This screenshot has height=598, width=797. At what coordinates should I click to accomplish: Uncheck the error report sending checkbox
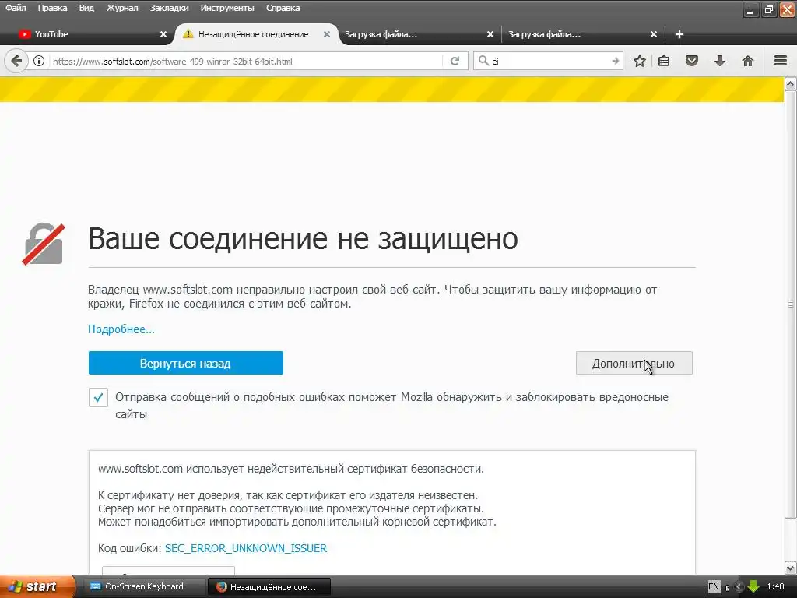98,397
